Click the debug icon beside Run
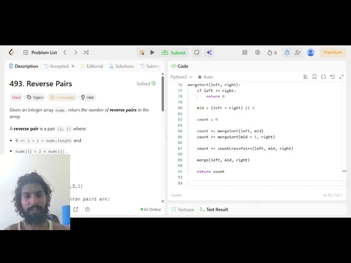The image size is (351, 263). click(142, 53)
